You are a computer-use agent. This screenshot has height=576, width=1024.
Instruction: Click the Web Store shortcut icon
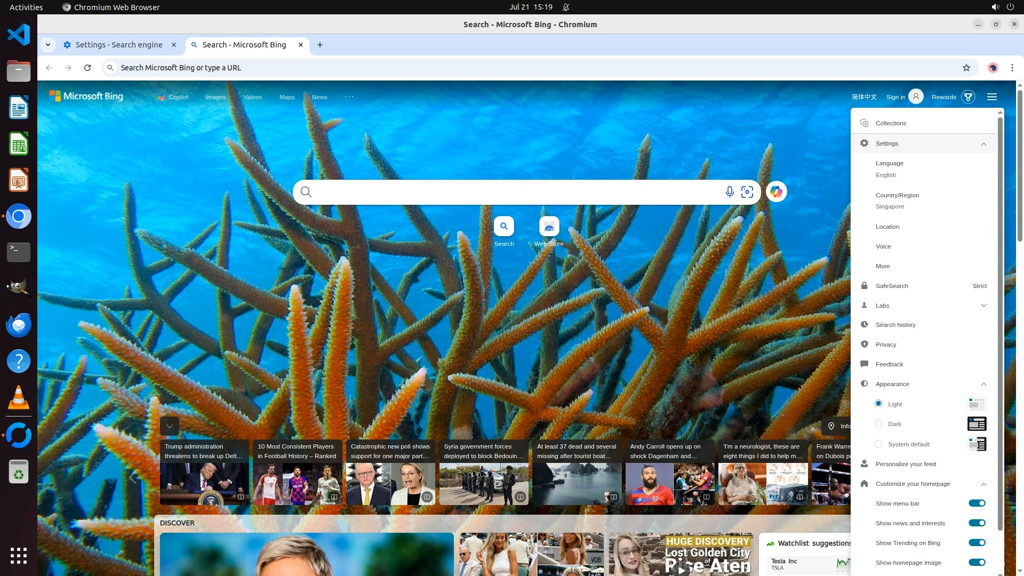click(549, 227)
